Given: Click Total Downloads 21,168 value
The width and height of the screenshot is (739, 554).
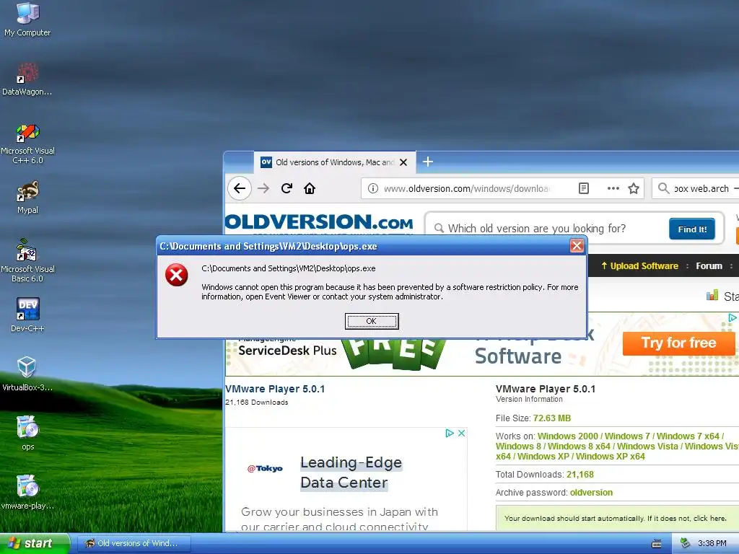Looking at the screenshot, I should pos(580,475).
